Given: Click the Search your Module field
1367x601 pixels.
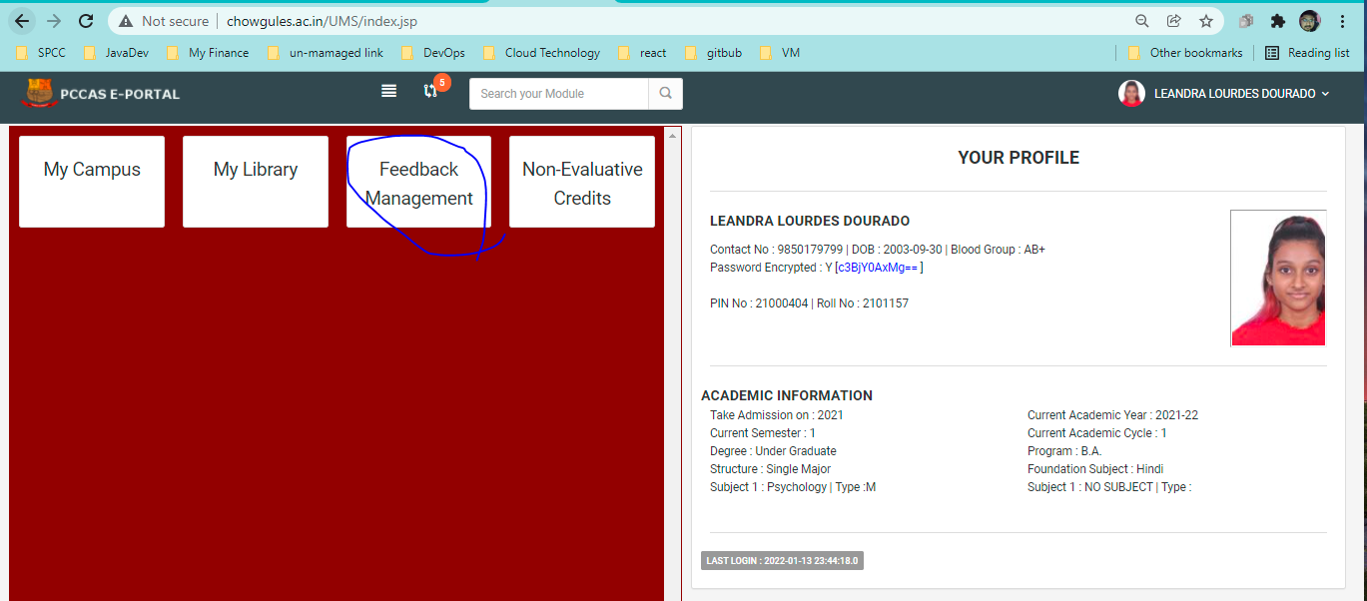Looking at the screenshot, I should click(x=559, y=94).
